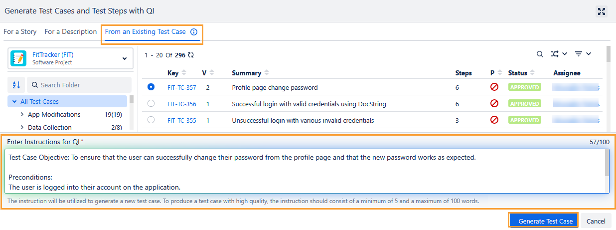Image resolution: width=616 pixels, height=230 pixels.
Task: Click the folder sort A-Z icon
Action: click(16, 85)
